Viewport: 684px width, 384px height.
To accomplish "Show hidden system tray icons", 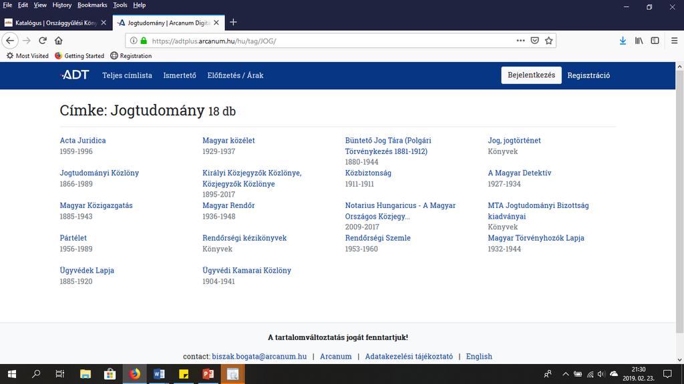I will (566, 374).
